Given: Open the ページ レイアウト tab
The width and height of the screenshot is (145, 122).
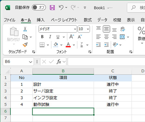Looking at the screenshot, I should point(64,20).
